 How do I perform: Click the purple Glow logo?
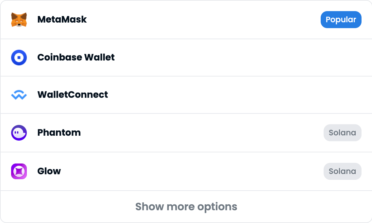point(19,171)
